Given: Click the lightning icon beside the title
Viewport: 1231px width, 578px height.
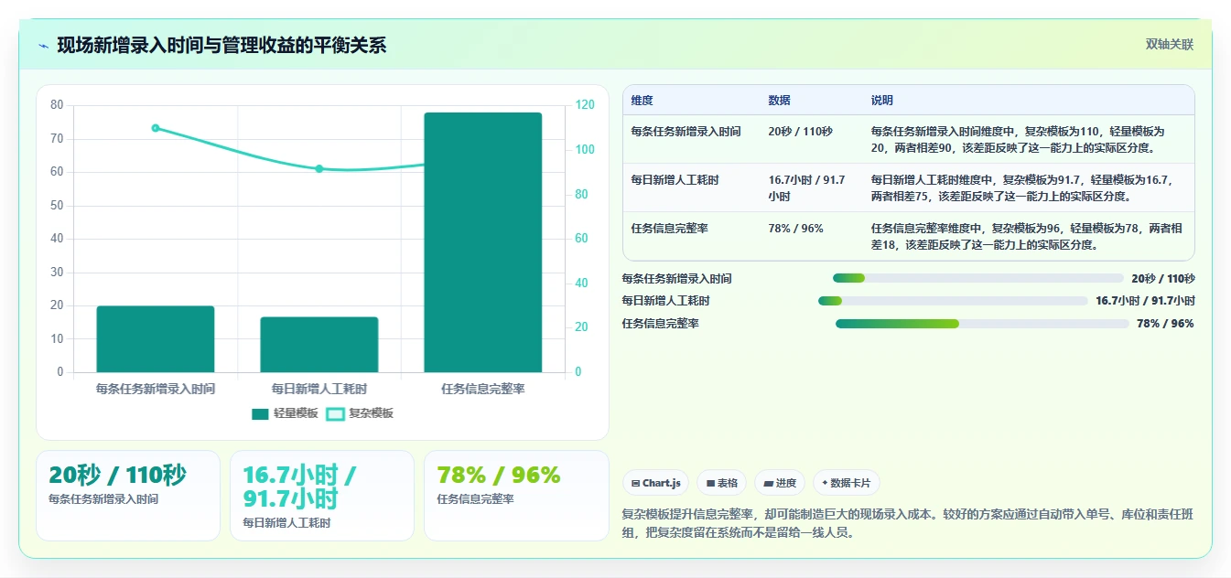Looking at the screenshot, I should click(43, 46).
